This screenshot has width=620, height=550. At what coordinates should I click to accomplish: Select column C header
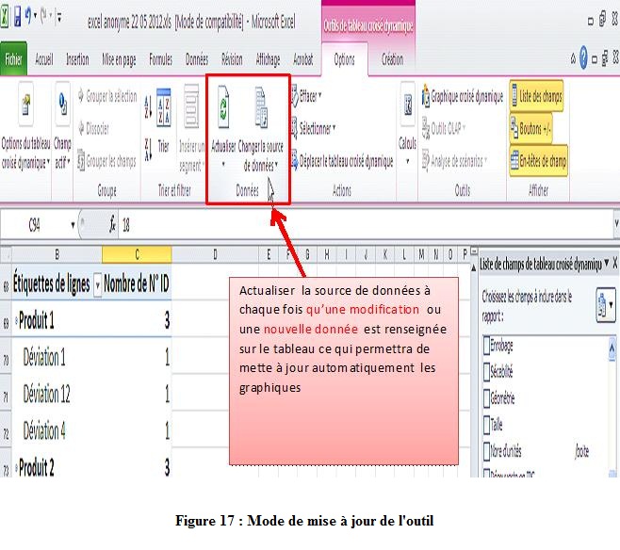click(137, 254)
